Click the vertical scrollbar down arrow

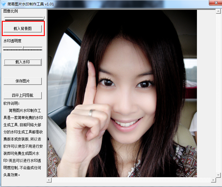pyautogui.click(x=218, y=175)
